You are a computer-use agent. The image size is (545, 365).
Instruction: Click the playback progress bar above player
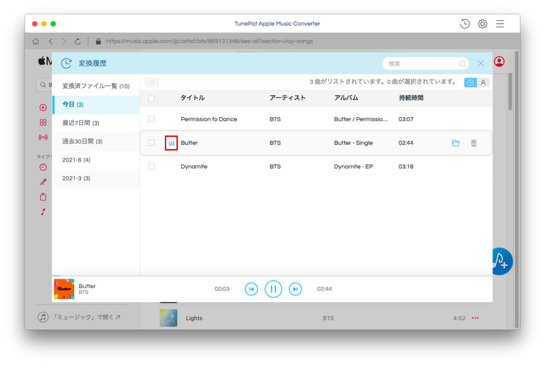tap(272, 276)
